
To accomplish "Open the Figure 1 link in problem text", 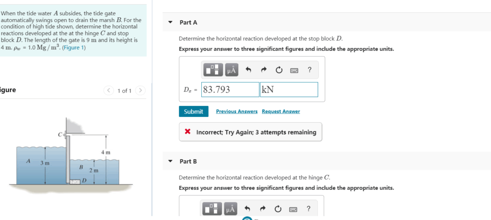I will [74, 48].
